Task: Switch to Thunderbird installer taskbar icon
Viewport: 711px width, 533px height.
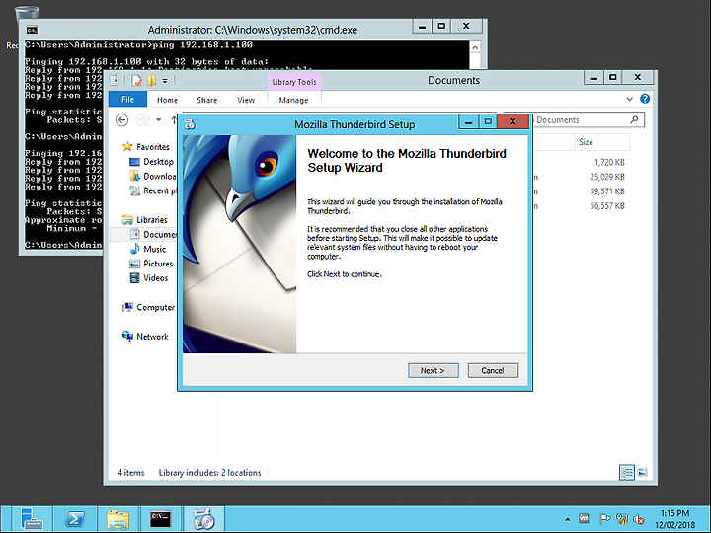Action: (203, 519)
